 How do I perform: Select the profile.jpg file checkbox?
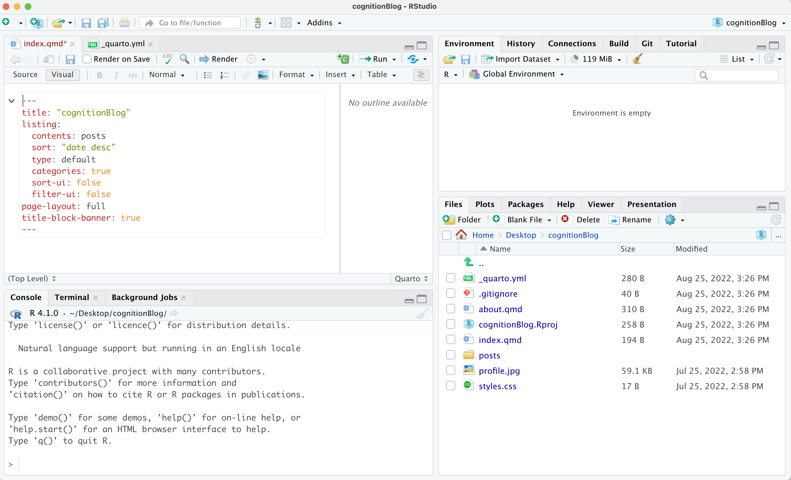[x=451, y=370]
